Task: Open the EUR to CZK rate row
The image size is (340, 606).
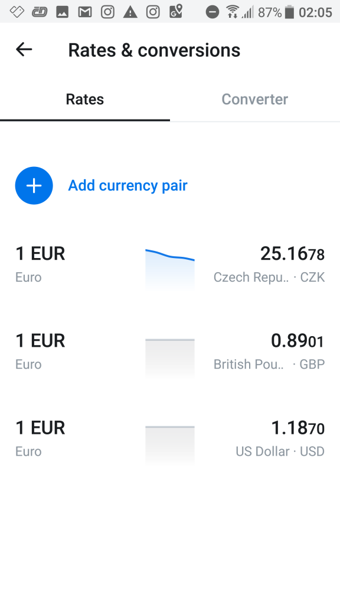Action: tap(170, 265)
